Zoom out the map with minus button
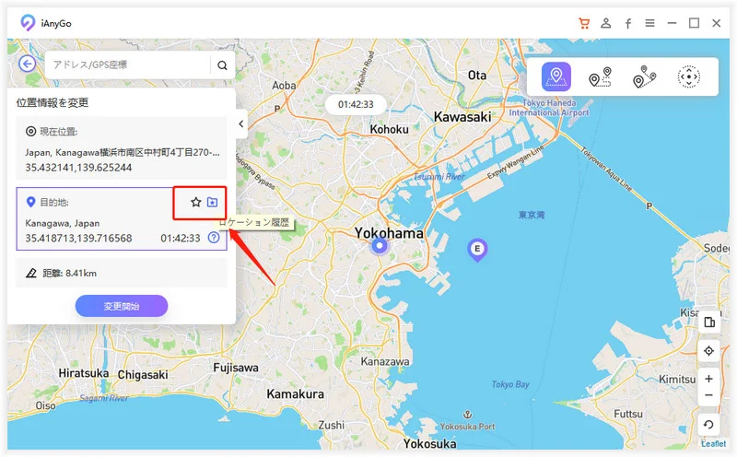737x457 pixels. (708, 395)
